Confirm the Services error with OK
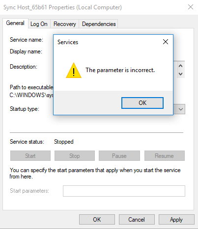The width and height of the screenshot is (198, 229). coord(142,103)
